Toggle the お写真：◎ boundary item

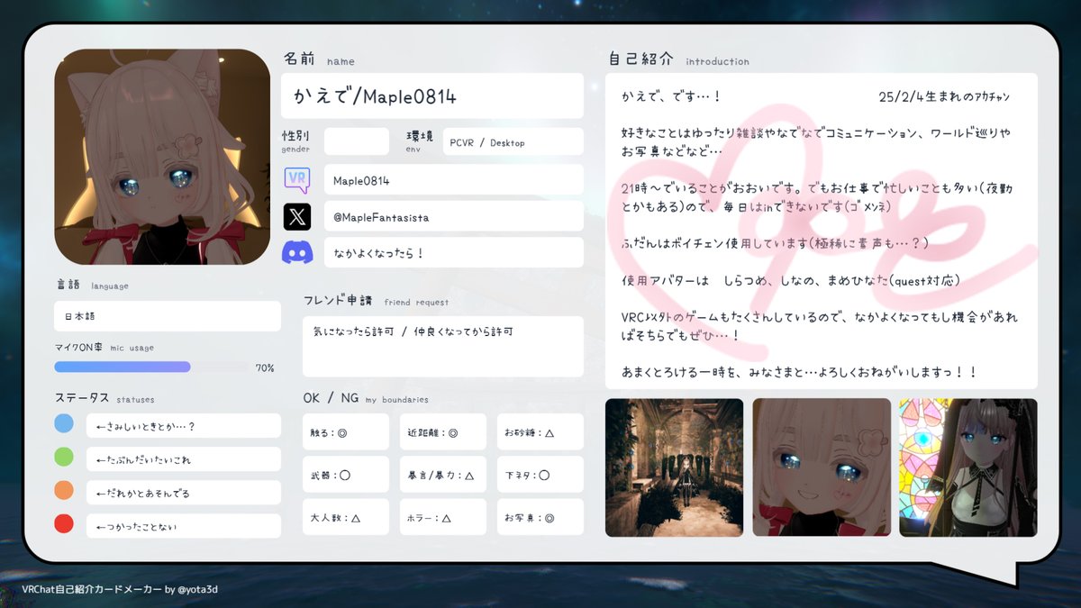click(x=540, y=516)
